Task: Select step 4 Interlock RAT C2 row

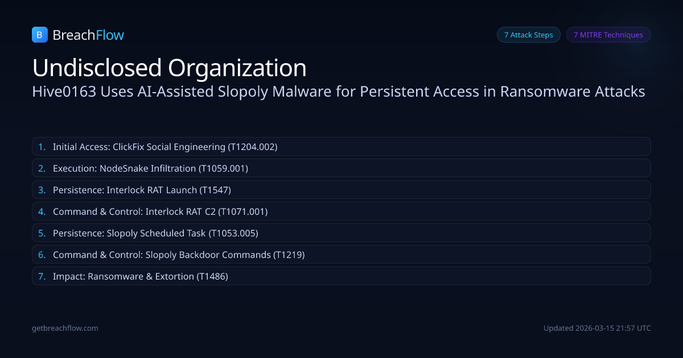Action: coord(341,211)
